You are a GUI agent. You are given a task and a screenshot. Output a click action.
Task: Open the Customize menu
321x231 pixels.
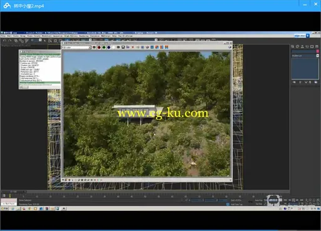(x=95, y=36)
